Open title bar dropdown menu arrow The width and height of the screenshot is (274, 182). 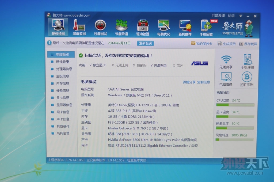pos(241,16)
